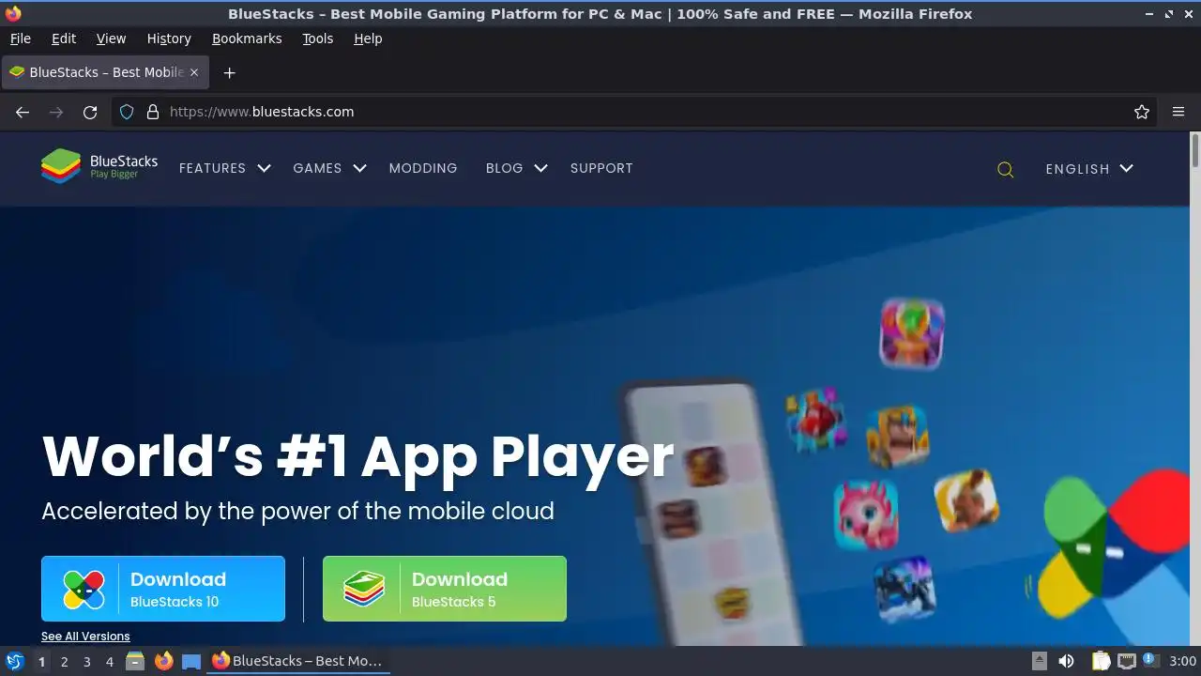The height and width of the screenshot is (676, 1201).
Task: Click the taskbar clock showing 3:00
Action: click(1182, 661)
